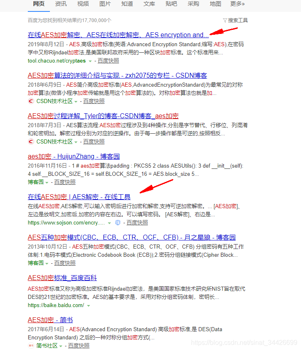Image resolution: width=301 pixels, height=350 pixels.
Task: Click 博客园 source under HuijunZhang result
Action: tap(36, 182)
